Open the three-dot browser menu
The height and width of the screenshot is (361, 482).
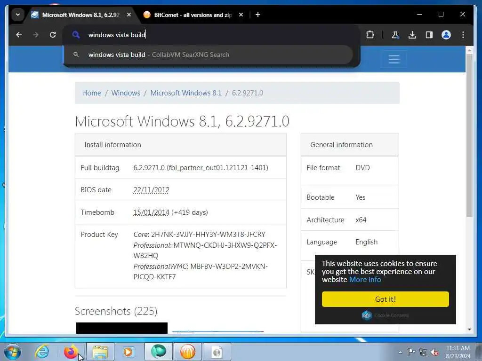[x=463, y=35]
